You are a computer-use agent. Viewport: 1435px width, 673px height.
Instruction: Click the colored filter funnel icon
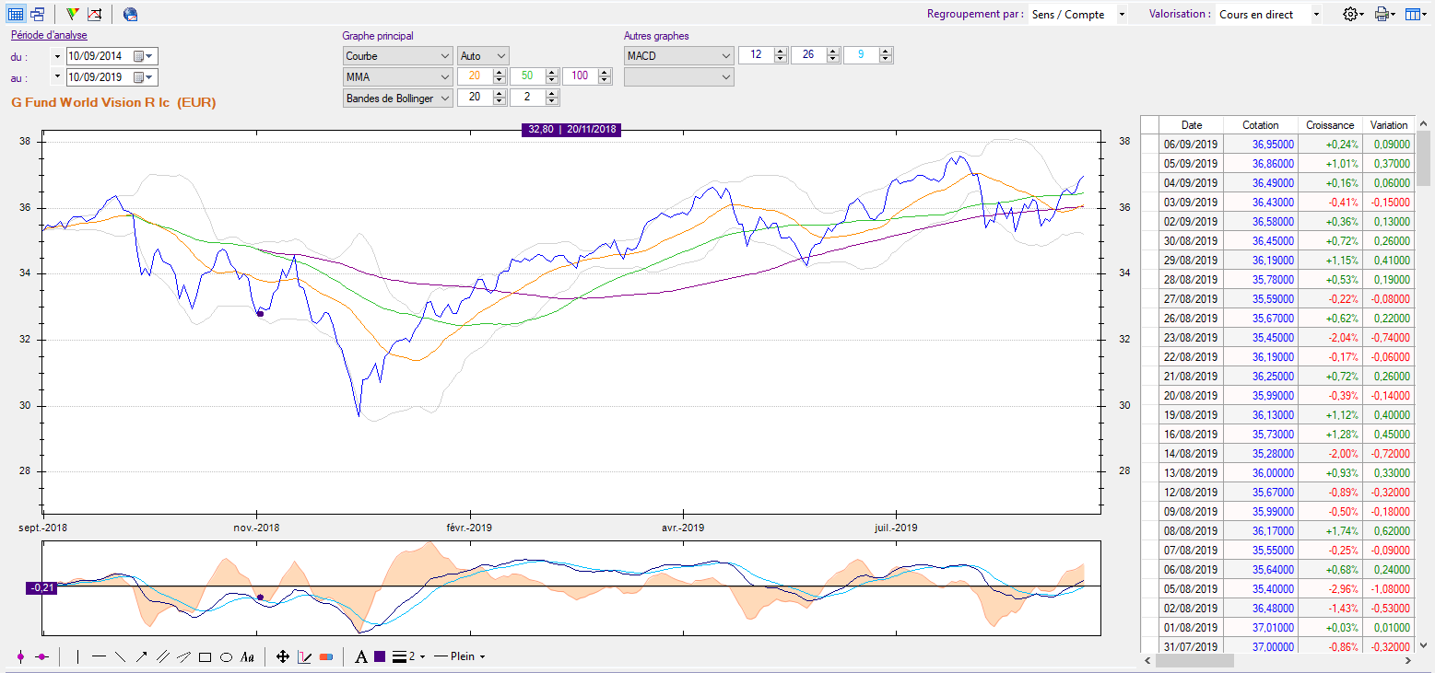pos(72,14)
